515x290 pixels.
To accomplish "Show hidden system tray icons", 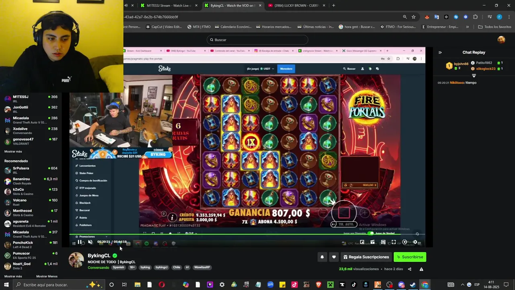I will coord(462,285).
